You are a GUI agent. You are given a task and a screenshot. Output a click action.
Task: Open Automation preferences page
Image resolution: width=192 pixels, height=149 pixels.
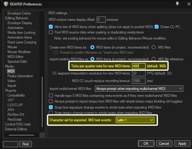click(x=15, y=28)
